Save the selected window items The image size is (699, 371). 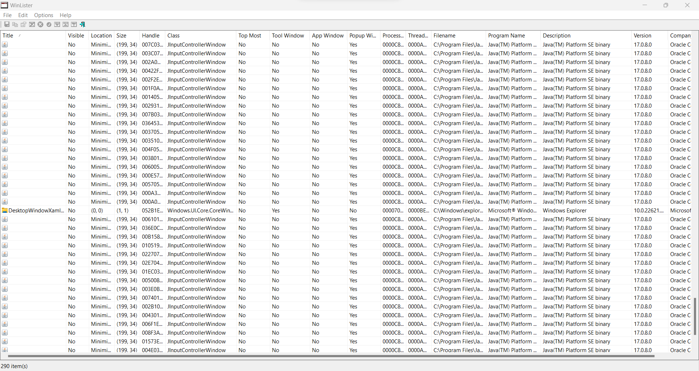(7, 24)
